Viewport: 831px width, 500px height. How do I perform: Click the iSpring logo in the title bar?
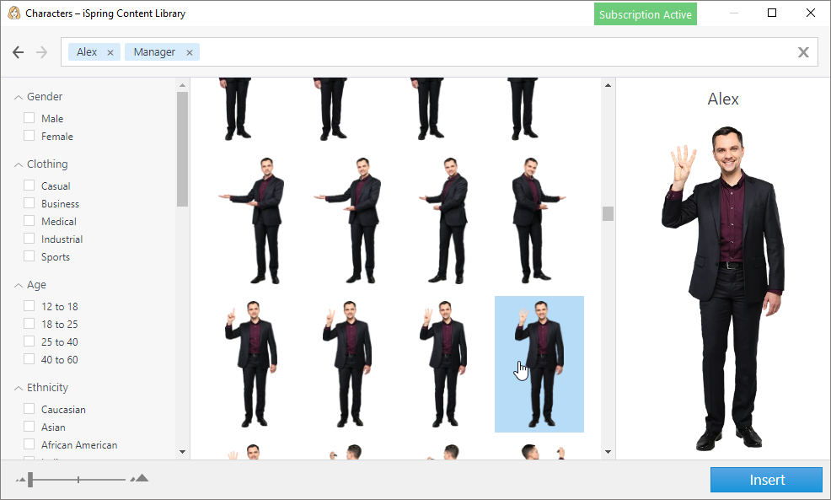(x=12, y=13)
